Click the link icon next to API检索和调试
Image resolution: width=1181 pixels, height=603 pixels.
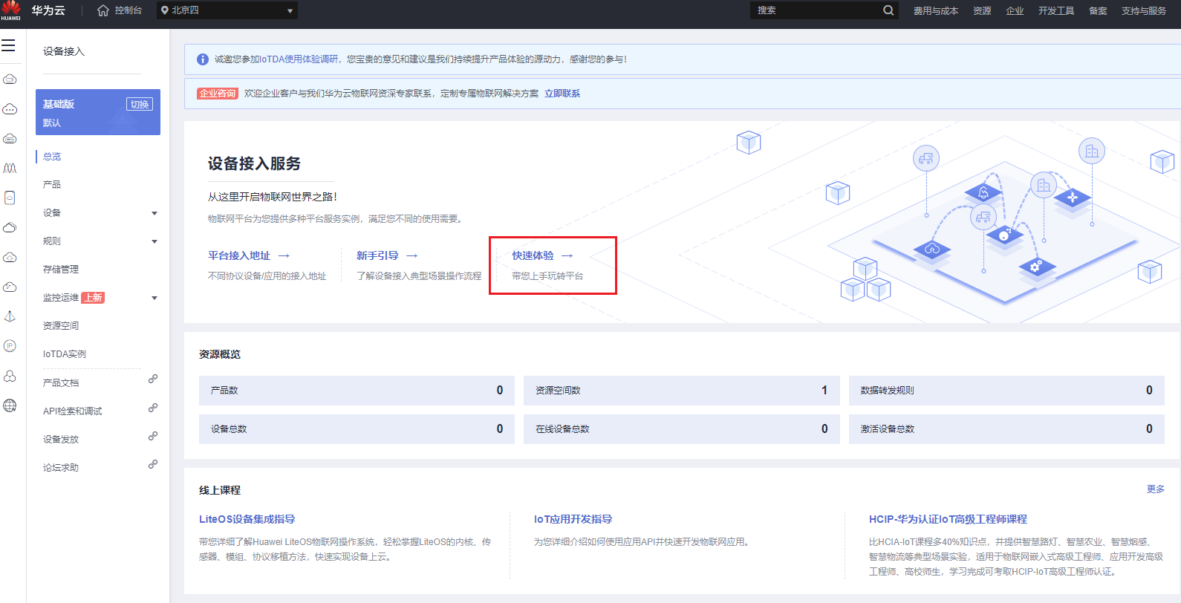(153, 408)
